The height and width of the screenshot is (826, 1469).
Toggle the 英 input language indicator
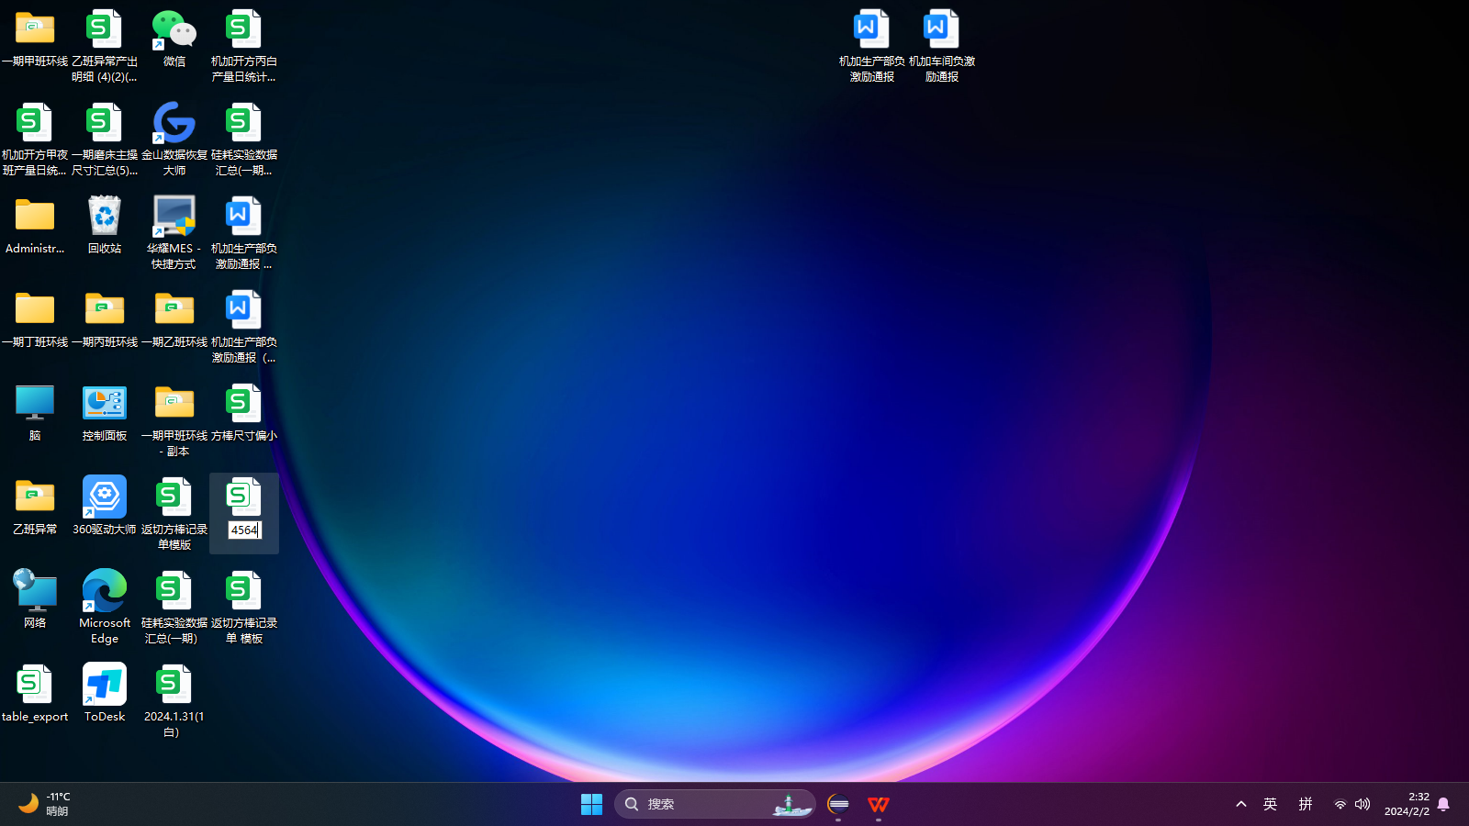tap(1271, 805)
